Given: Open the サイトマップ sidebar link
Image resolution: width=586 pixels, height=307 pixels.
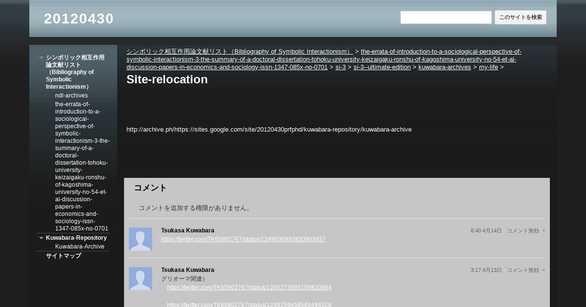Looking at the screenshot, I should point(63,256).
